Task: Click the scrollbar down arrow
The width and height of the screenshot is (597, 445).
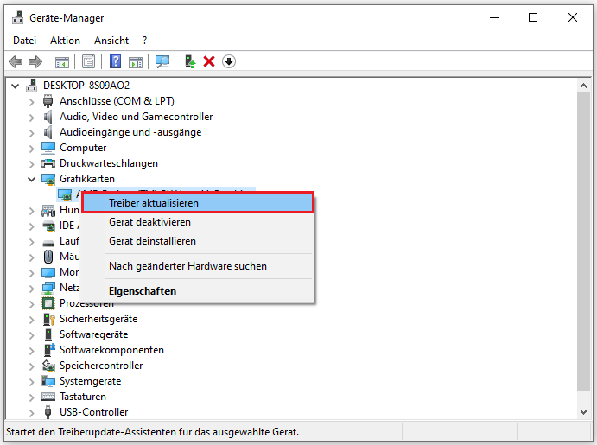Action: tap(583, 411)
